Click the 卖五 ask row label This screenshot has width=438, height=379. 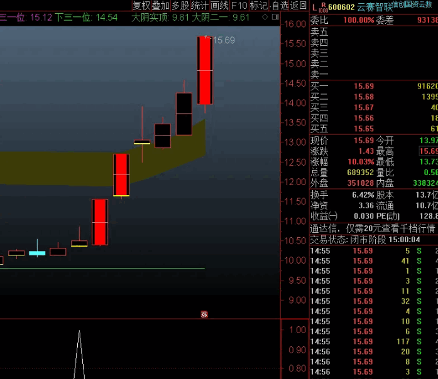pos(319,32)
